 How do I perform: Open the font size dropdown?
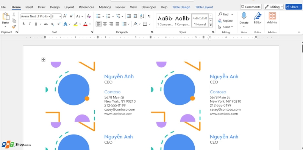coord(60,16)
